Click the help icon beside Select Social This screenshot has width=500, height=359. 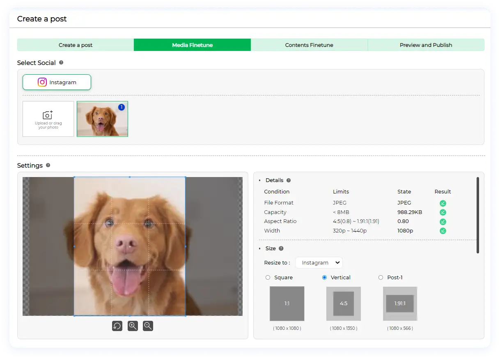(61, 63)
